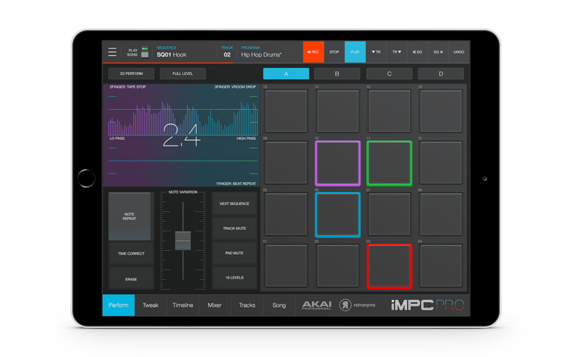Activate the Track Mute button
The width and height of the screenshot is (572, 357).
(233, 228)
